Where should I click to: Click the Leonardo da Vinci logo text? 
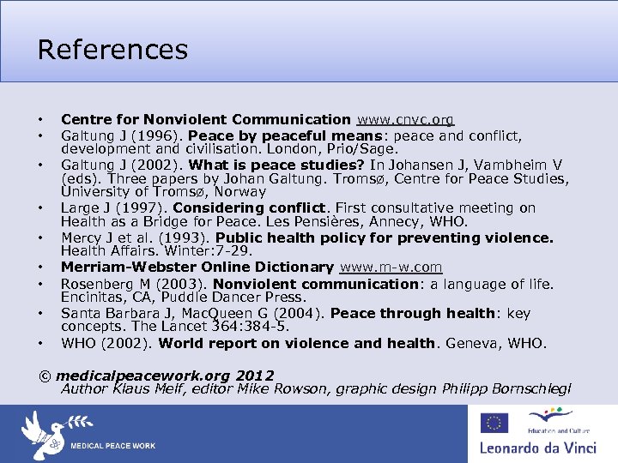[x=538, y=448]
